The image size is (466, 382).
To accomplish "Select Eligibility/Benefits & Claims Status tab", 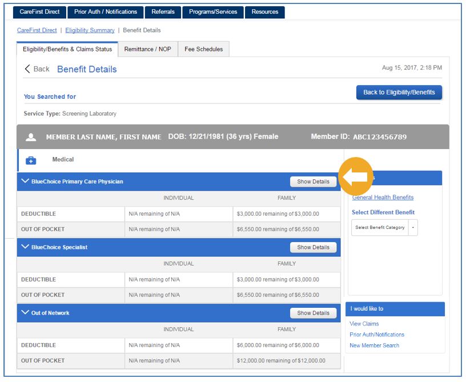I will tap(67, 49).
